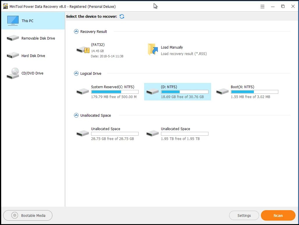
Task: Click the CD/DVD Drive disc icon
Action: 13,73
